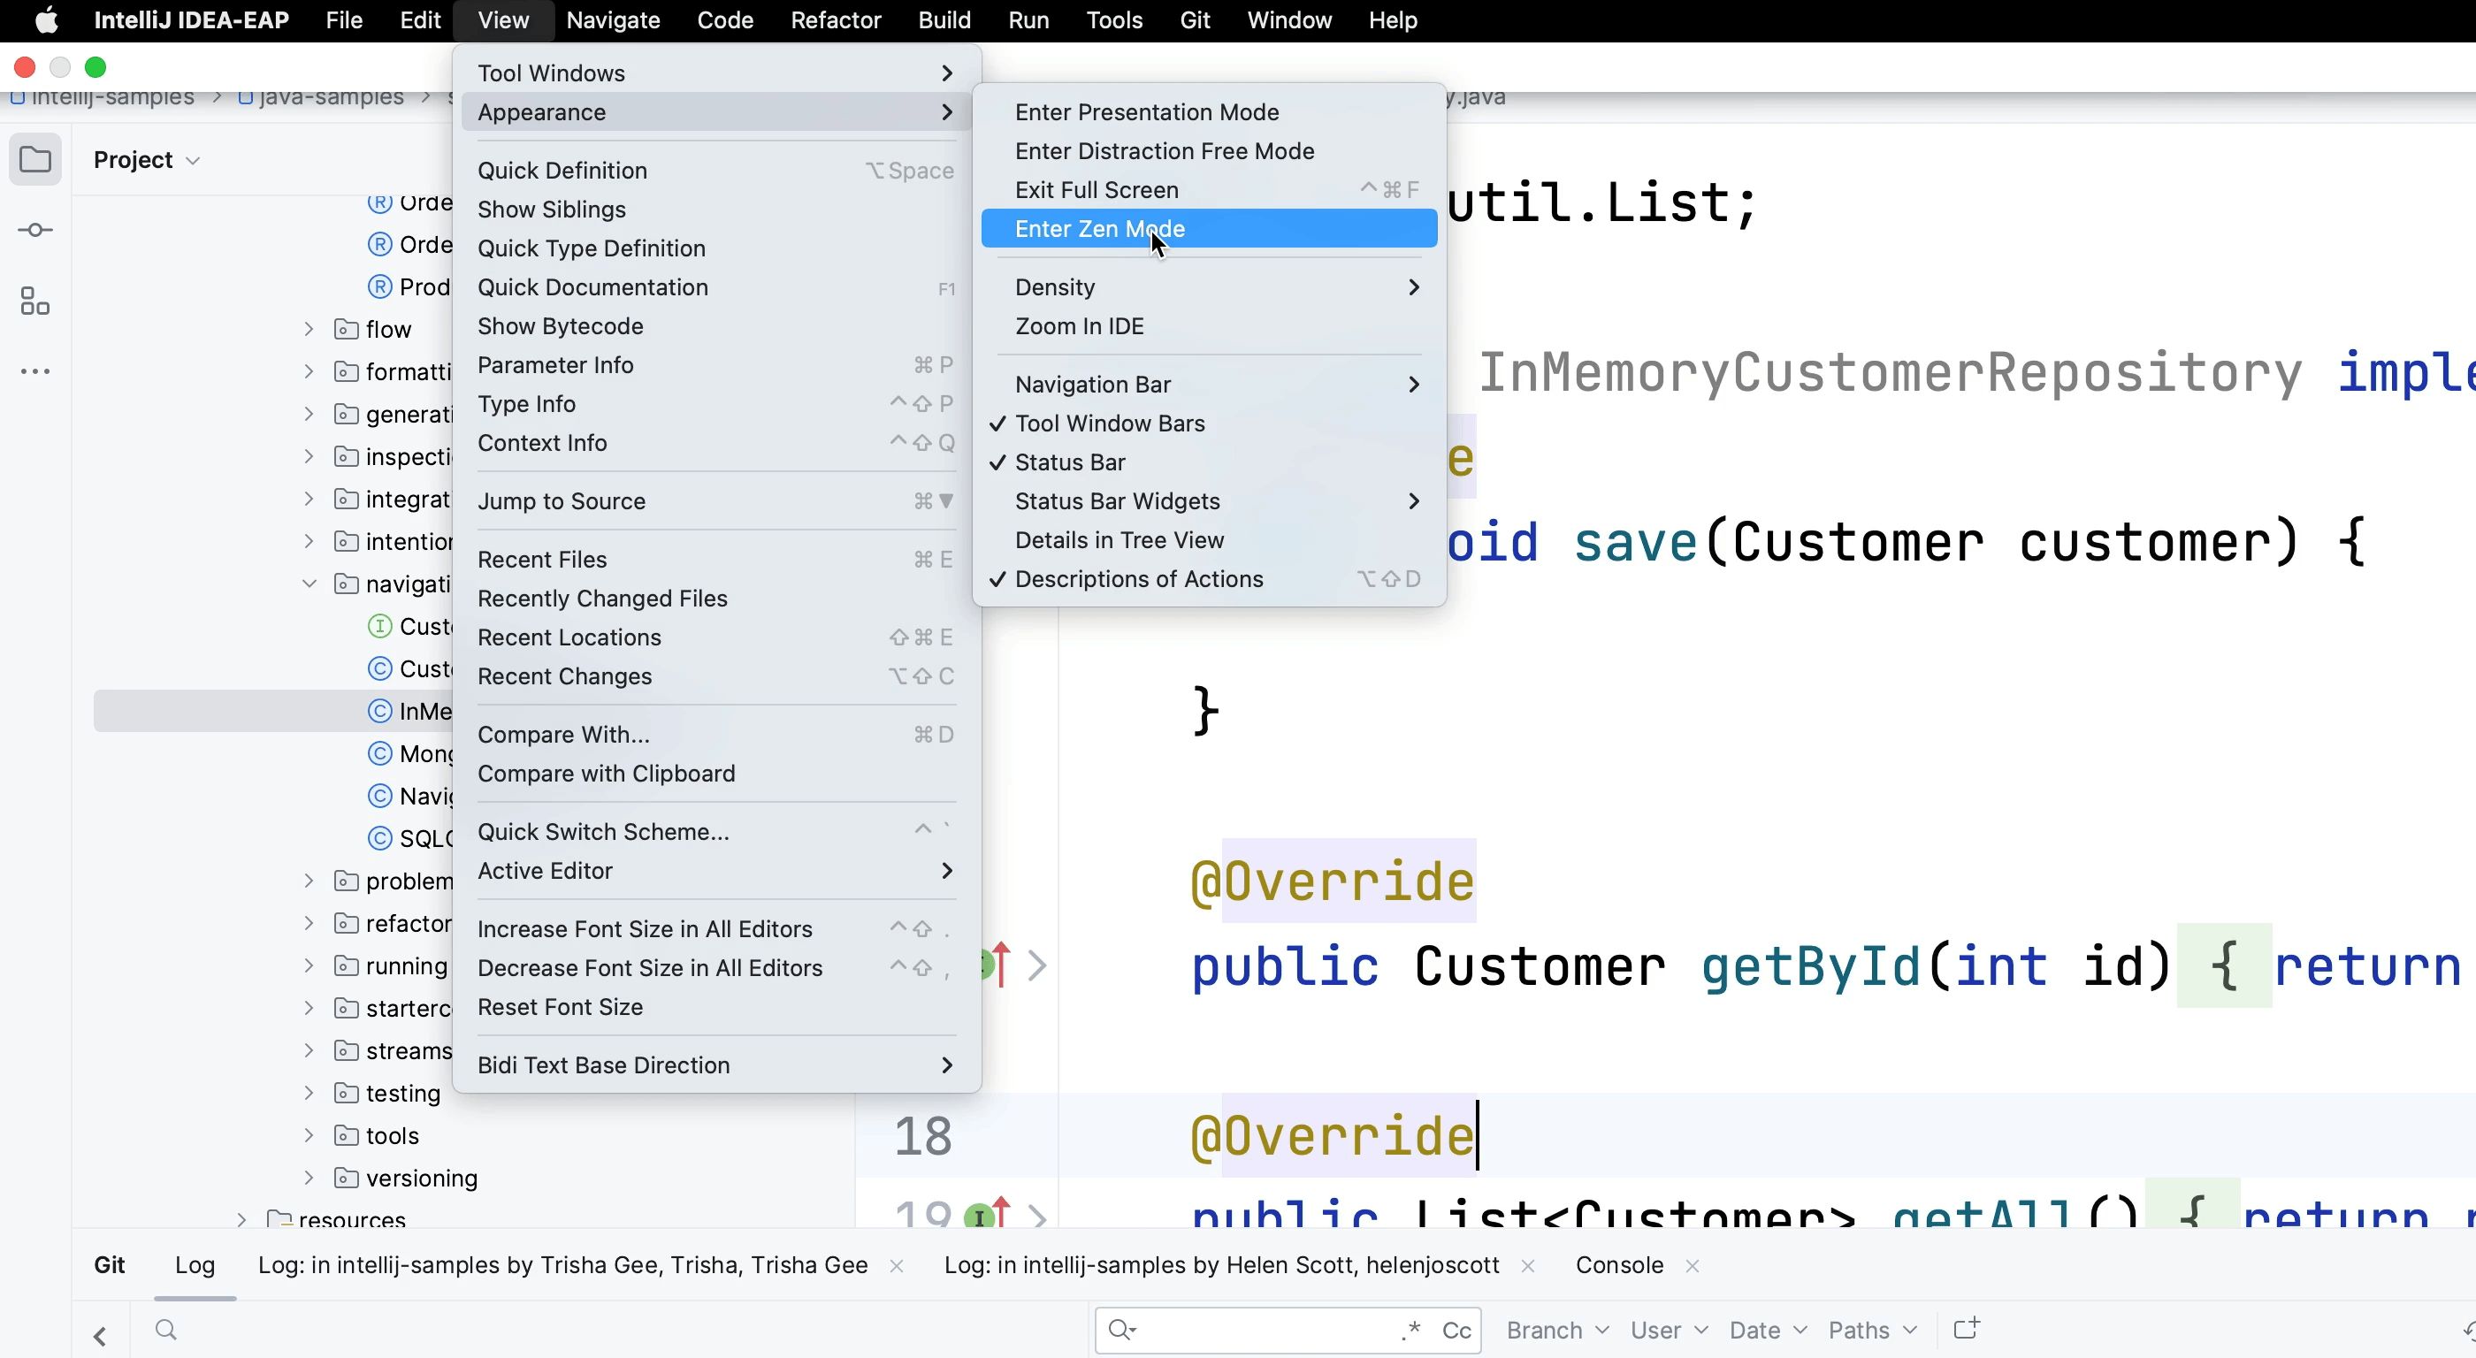Click the flow folder in tree
Viewport: 2476px width, 1358px height.
click(373, 330)
